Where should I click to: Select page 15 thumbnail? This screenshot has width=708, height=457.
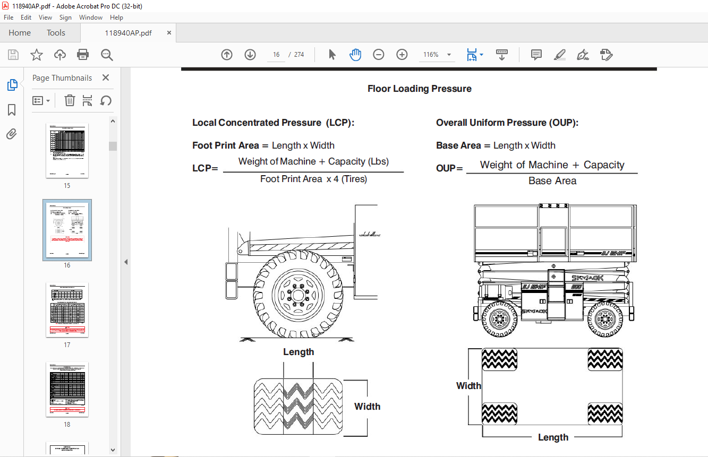[67, 150]
